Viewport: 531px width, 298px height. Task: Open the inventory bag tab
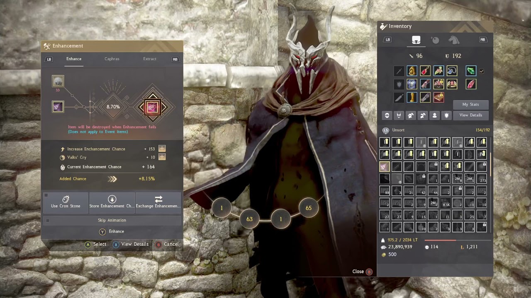416,40
